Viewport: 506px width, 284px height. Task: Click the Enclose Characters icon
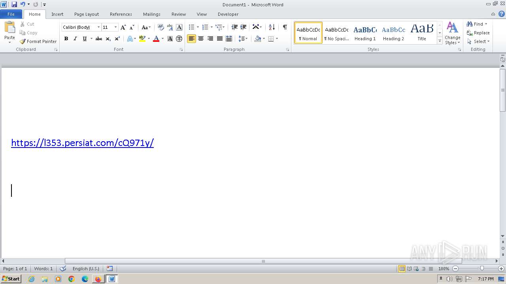tap(179, 39)
